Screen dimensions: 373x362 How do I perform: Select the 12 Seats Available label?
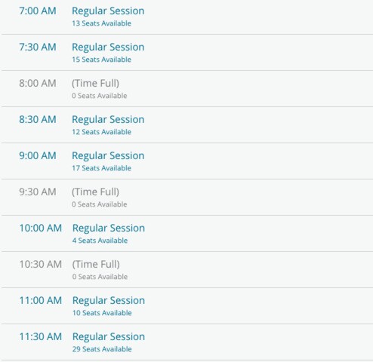point(101,132)
